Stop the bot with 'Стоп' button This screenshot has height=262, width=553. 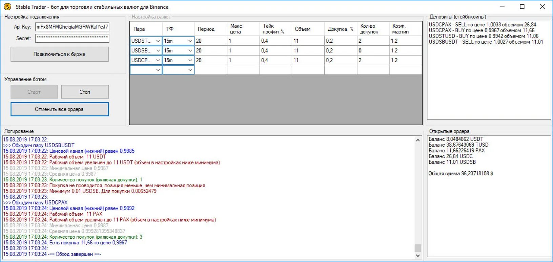[x=85, y=92]
